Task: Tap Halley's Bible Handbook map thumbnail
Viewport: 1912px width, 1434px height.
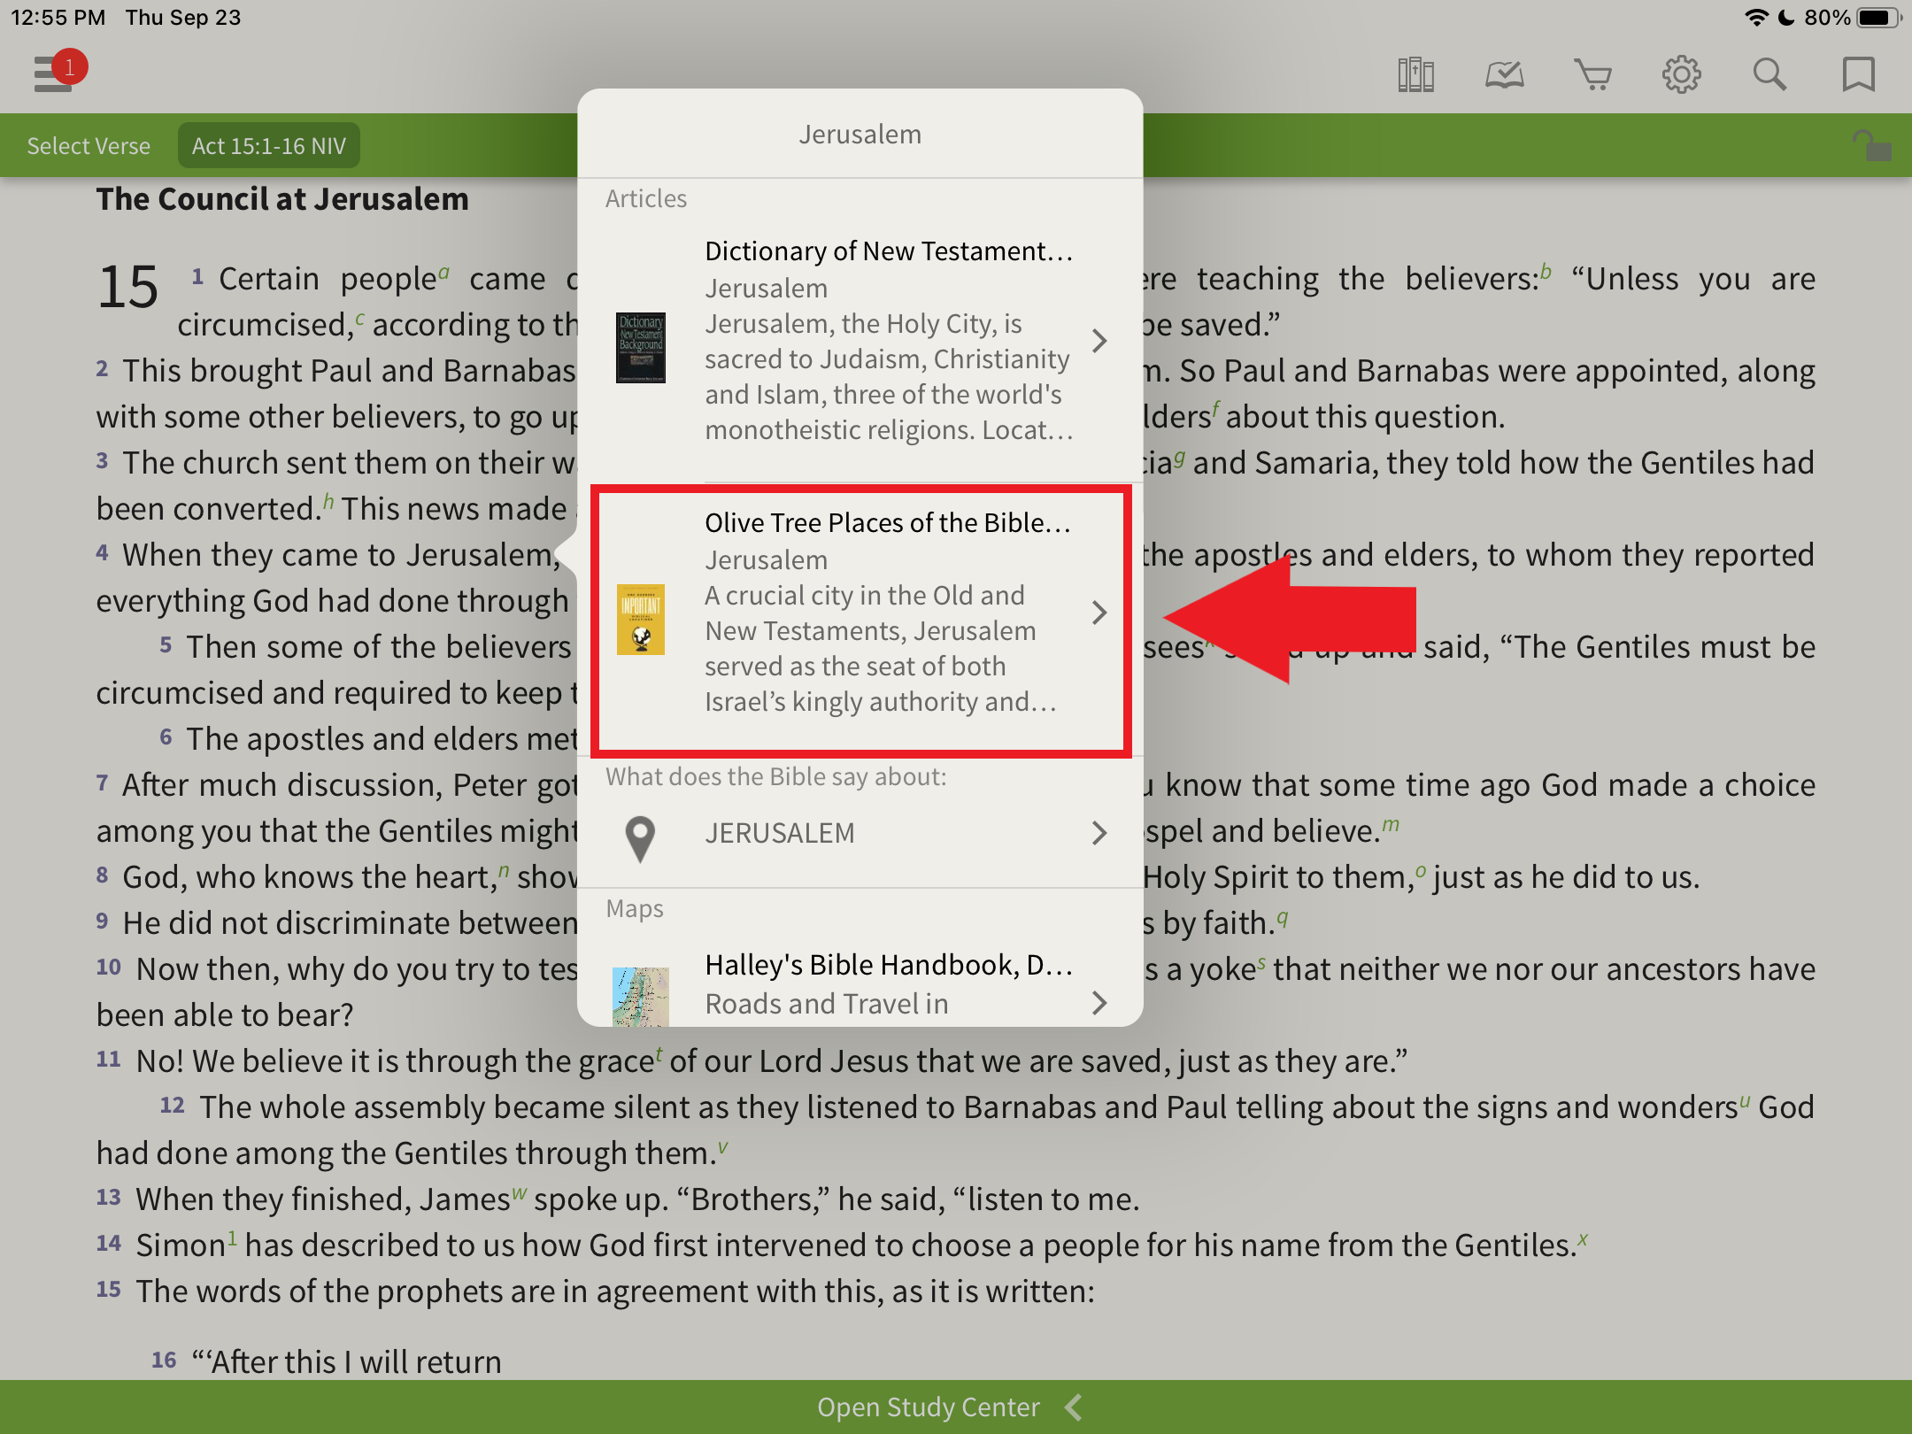Action: (x=640, y=998)
